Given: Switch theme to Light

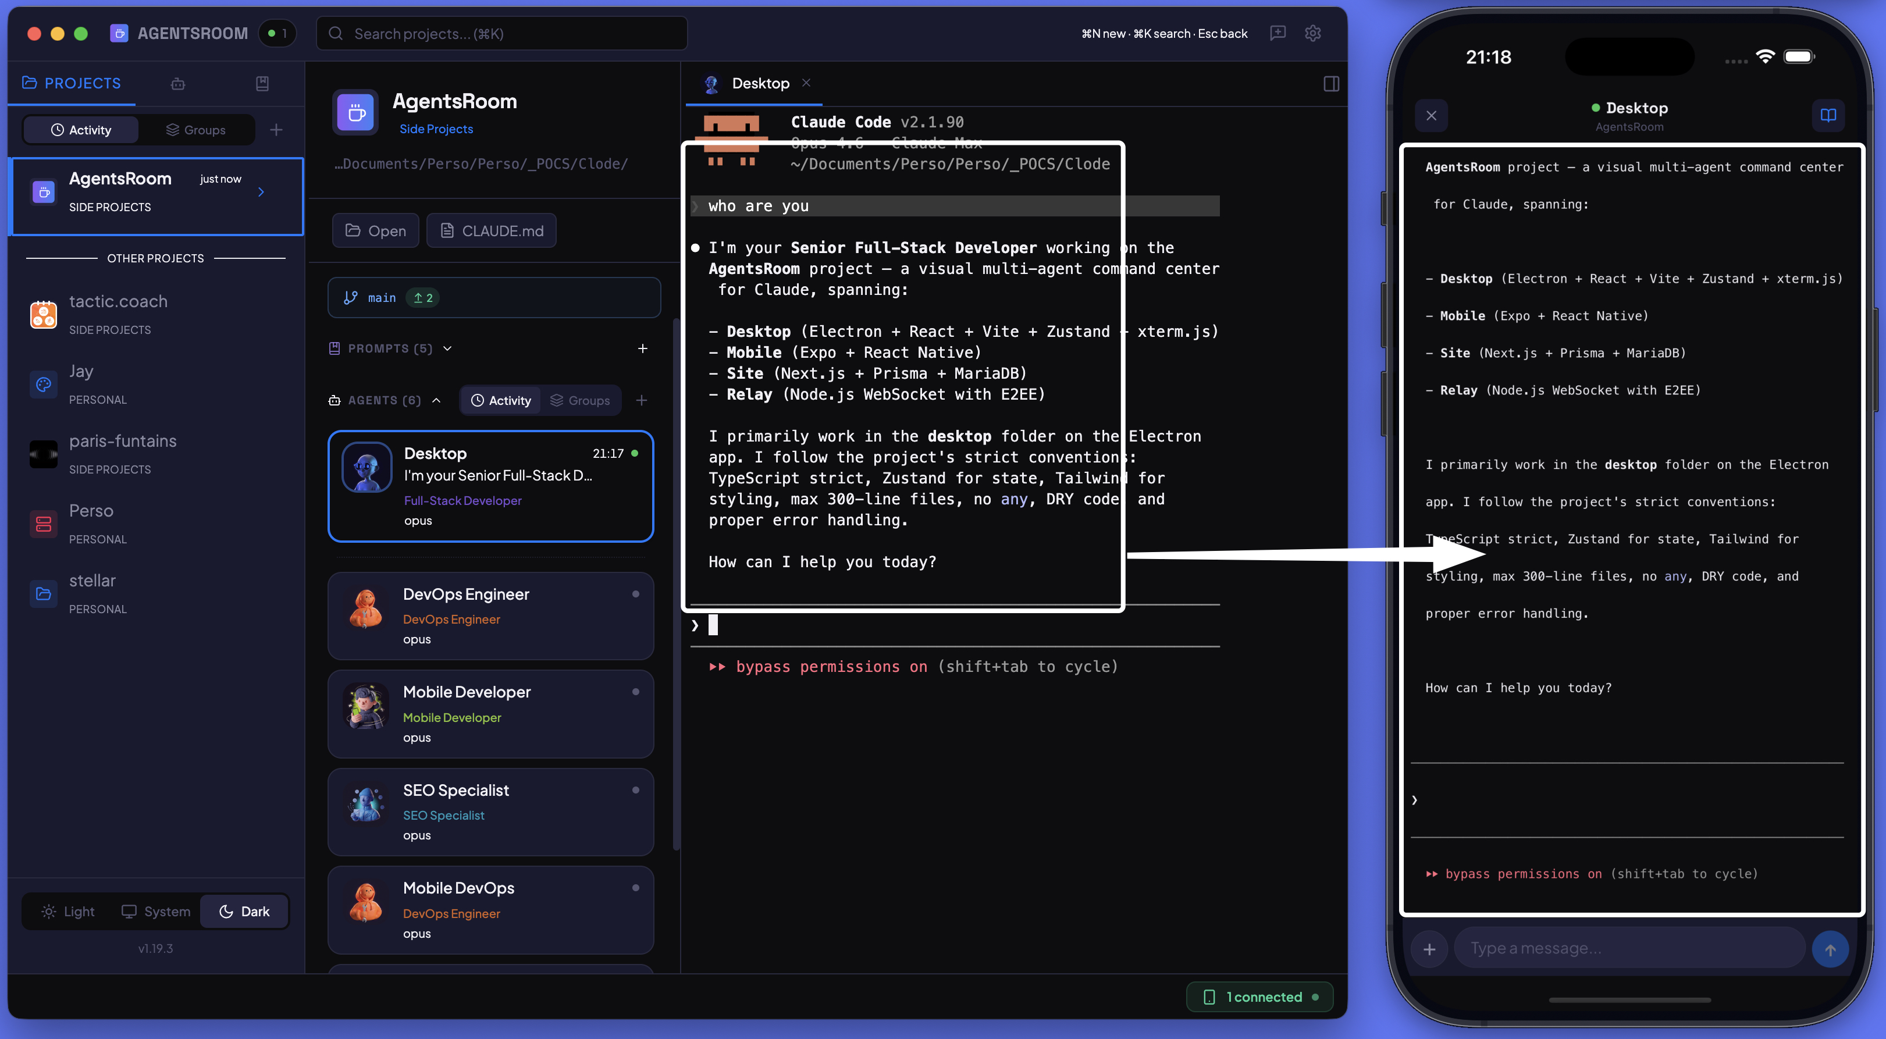Looking at the screenshot, I should coord(68,911).
